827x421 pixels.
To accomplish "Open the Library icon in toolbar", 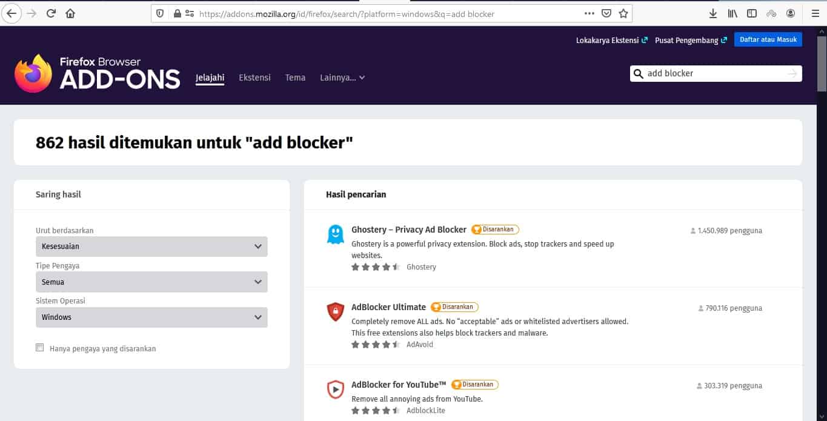I will click(732, 13).
